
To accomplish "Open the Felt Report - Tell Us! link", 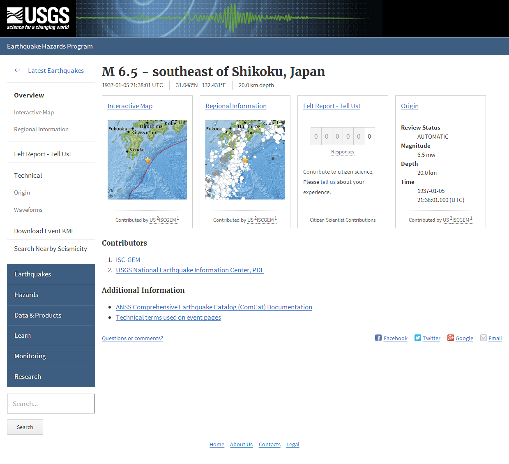I will pos(331,106).
